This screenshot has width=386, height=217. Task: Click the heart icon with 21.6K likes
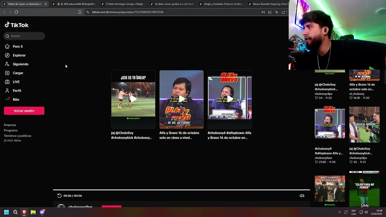tap(316, 162)
